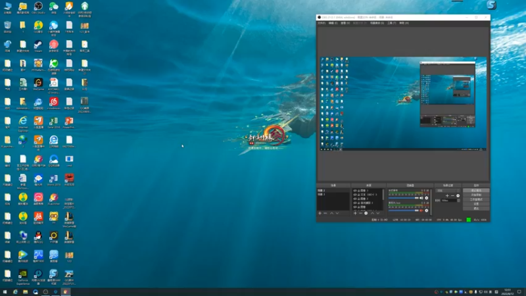Open 麦克风/Aux settings gear in mixer
Viewport: 526px width, 296px height.
tap(426, 210)
